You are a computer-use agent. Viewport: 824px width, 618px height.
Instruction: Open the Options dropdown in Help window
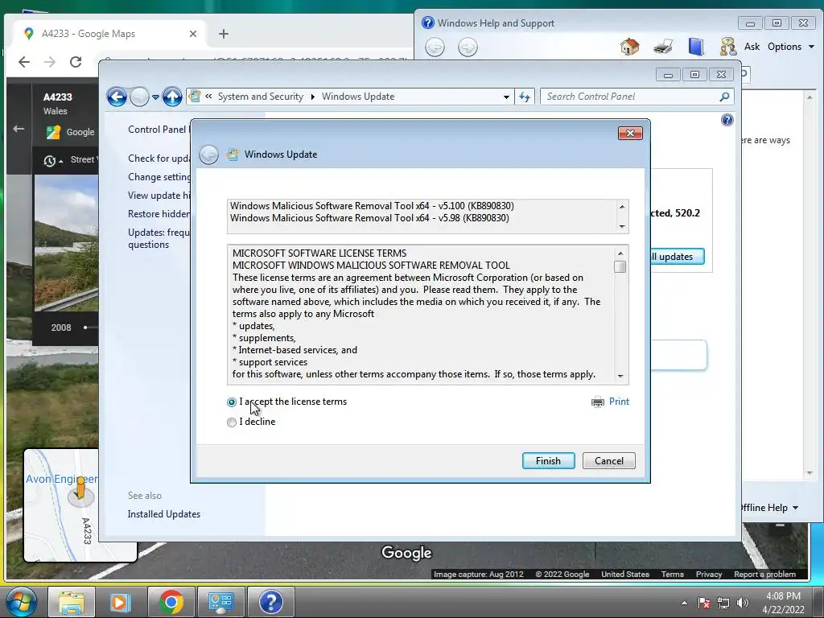(790, 47)
